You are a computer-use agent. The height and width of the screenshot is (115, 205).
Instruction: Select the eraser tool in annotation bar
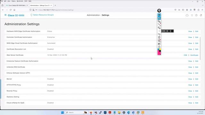pos(159,28)
